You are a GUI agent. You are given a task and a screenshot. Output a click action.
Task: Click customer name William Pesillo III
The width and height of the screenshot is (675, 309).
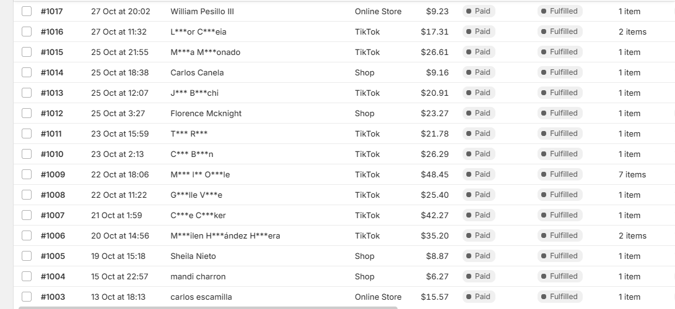coord(202,12)
